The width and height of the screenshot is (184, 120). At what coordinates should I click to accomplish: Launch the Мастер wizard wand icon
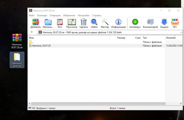[105, 23]
